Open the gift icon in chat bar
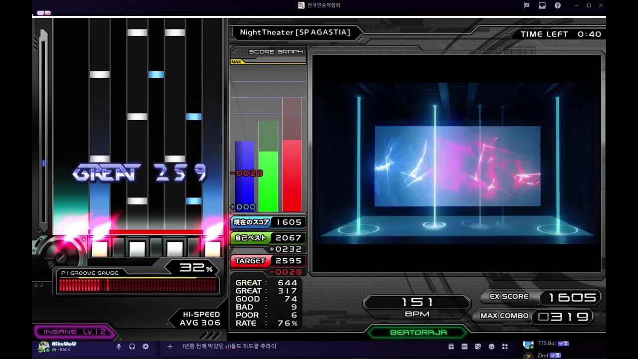The image size is (638, 359). (451, 347)
